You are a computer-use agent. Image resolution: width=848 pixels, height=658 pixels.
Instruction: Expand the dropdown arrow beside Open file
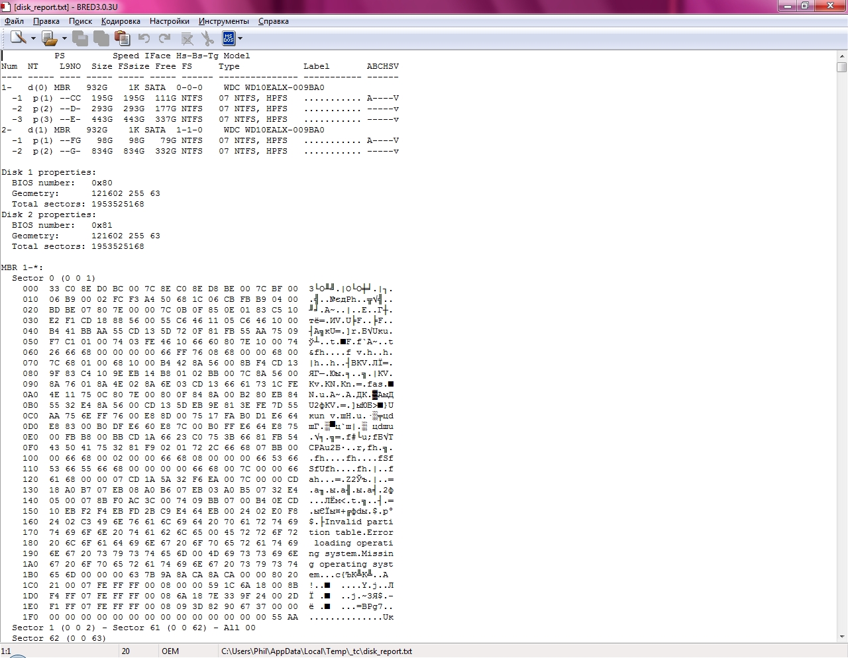[x=64, y=38]
